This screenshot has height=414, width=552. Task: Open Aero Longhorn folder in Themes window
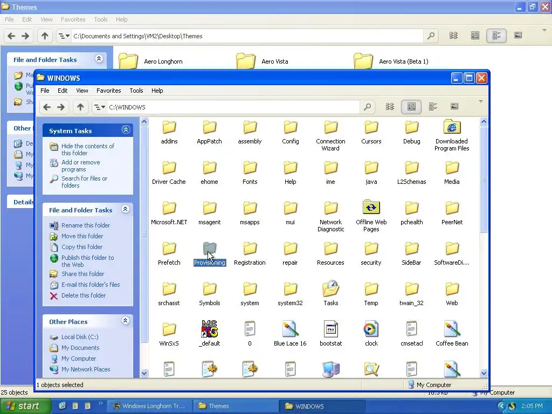tap(151, 61)
